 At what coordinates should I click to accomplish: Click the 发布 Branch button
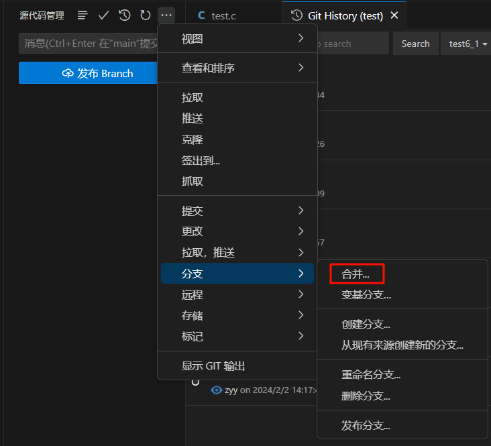[x=88, y=73]
